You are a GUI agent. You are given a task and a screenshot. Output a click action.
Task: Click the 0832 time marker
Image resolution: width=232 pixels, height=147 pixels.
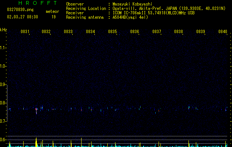click(x=46, y=32)
